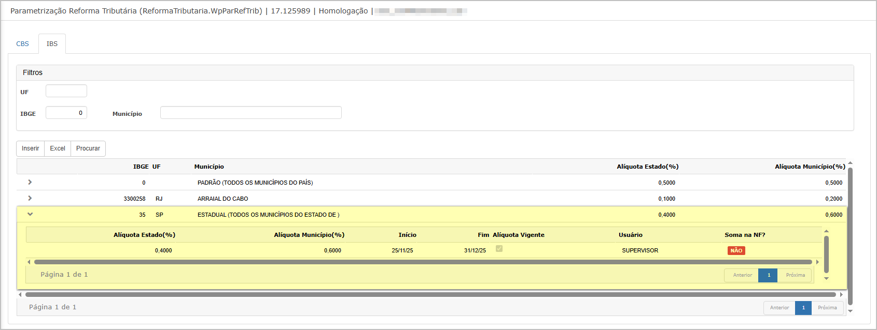Export the grid with Excel button
The width and height of the screenshot is (877, 330).
click(58, 148)
